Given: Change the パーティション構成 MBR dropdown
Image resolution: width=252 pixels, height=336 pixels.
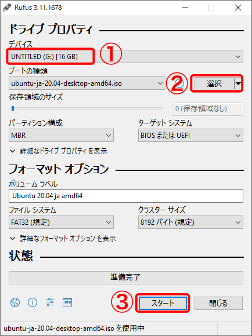Looking at the screenshot, I should pyautogui.click(x=61, y=136).
